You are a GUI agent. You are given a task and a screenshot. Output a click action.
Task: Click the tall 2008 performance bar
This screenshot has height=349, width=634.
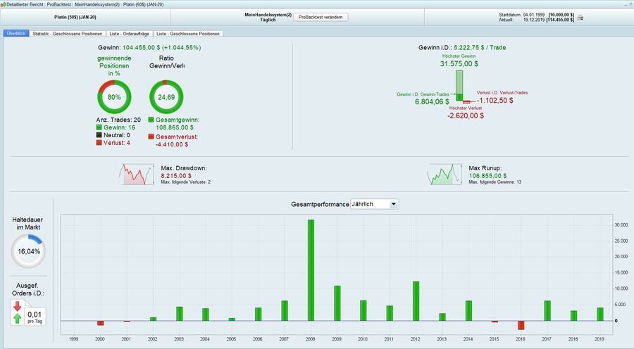tap(311, 270)
